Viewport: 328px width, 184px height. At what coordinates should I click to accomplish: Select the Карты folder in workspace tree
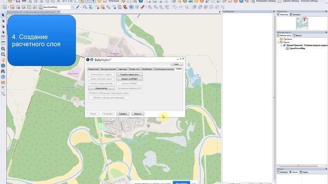click(285, 42)
